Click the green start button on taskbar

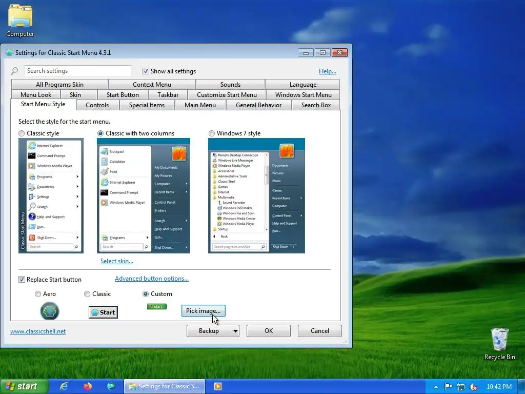pos(24,386)
